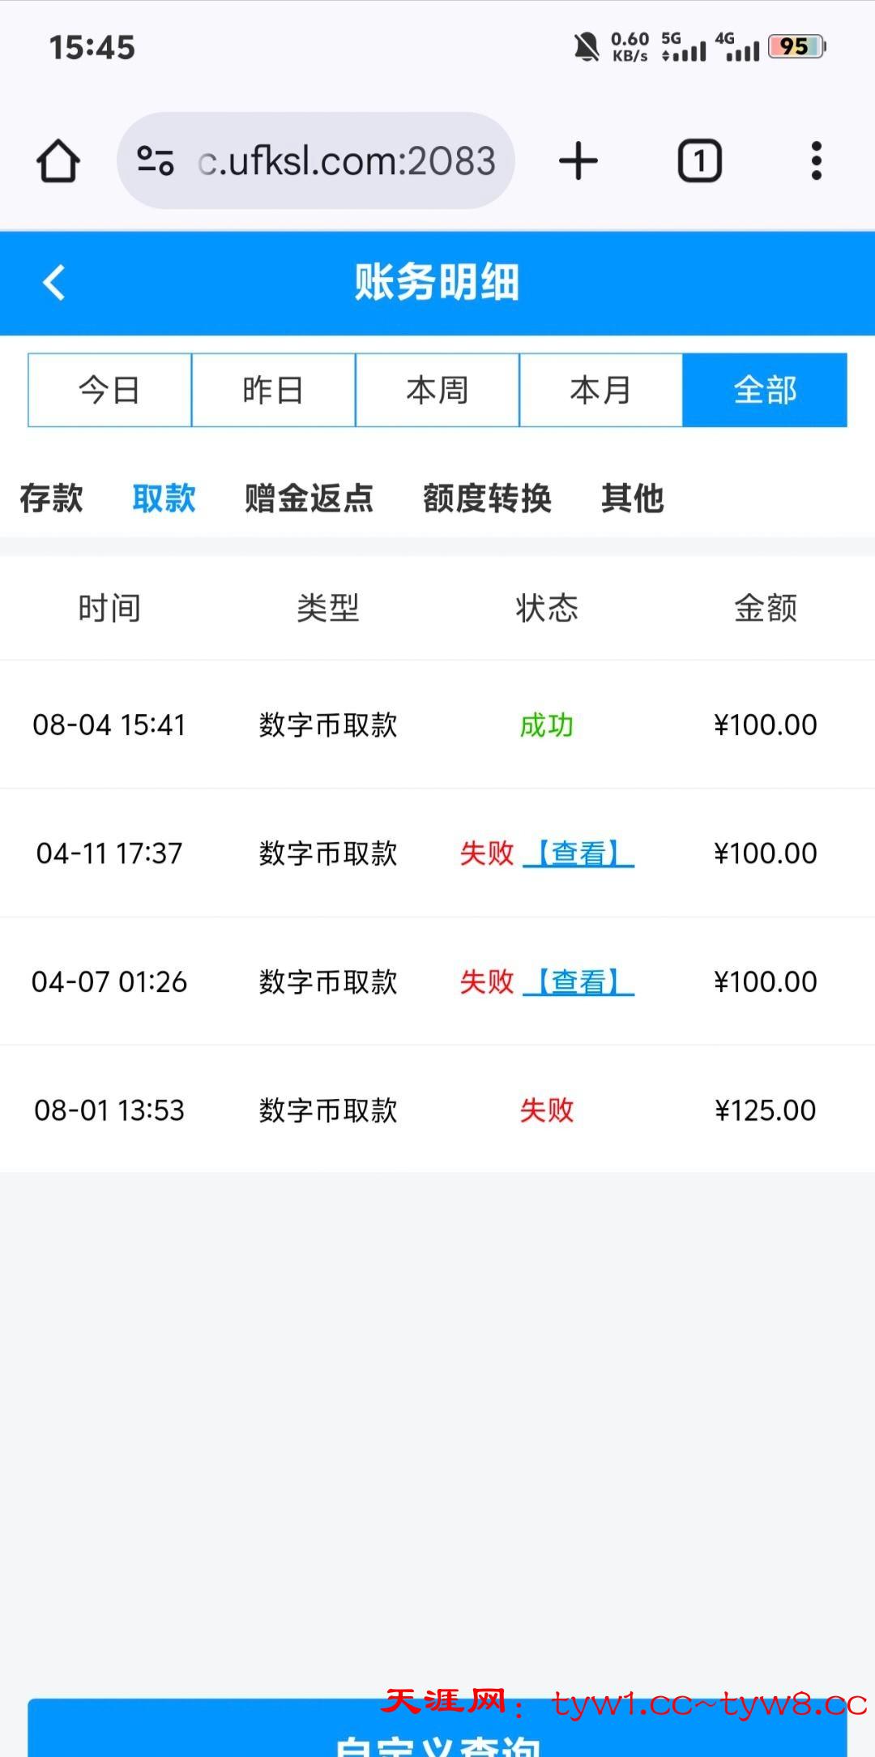
Task: Switch to the 赠金返点 category
Action: 309,498
